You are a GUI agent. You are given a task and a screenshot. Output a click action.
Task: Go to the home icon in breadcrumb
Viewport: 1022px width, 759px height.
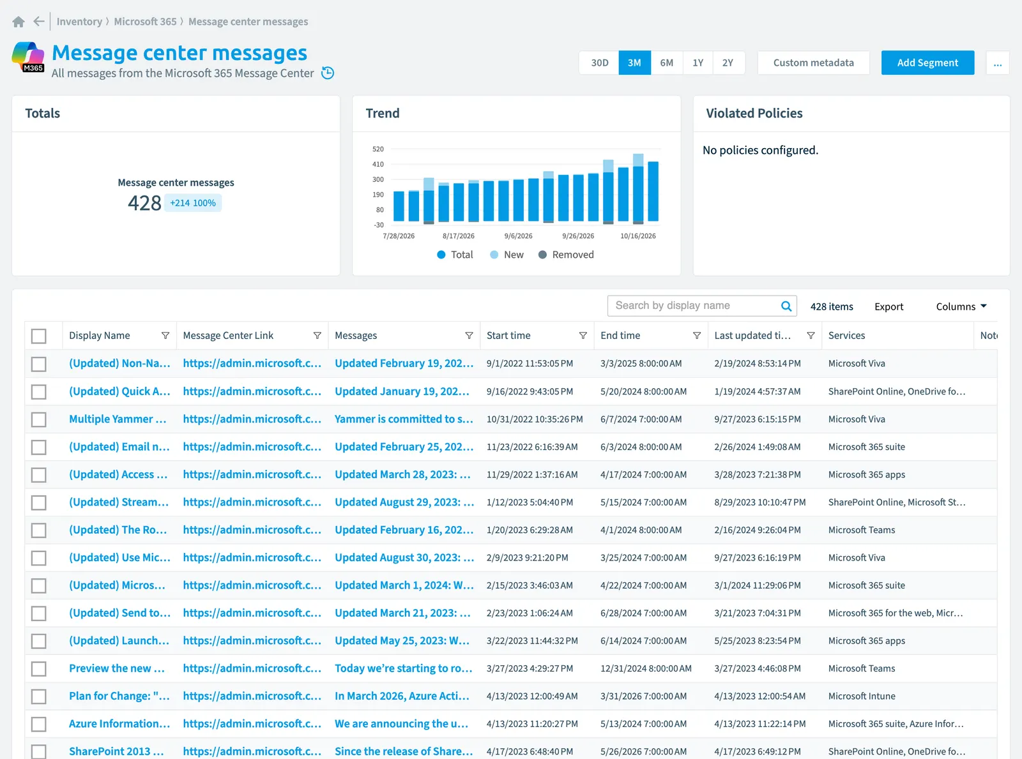[x=19, y=22]
